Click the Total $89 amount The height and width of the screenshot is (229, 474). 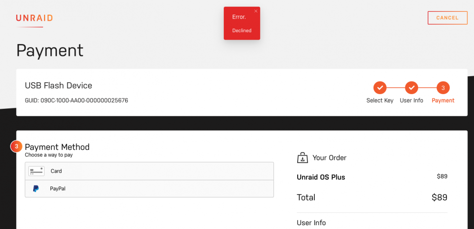coord(439,198)
